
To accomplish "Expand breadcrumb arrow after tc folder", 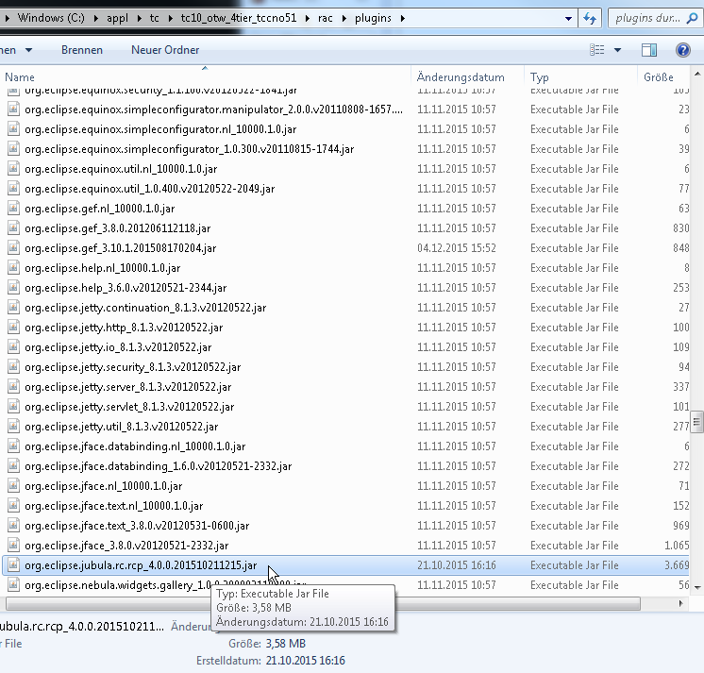I will tap(170, 19).
